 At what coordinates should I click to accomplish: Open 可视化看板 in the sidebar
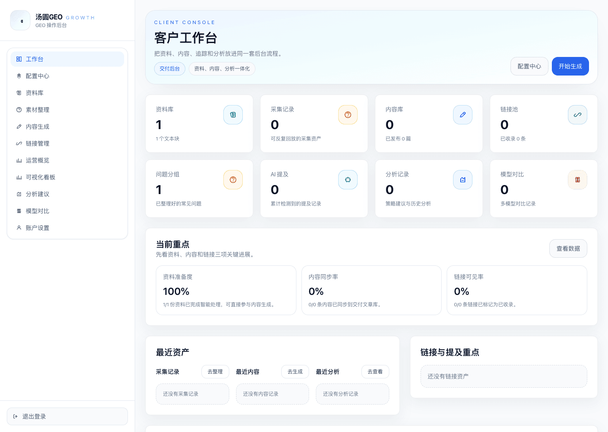[40, 177]
